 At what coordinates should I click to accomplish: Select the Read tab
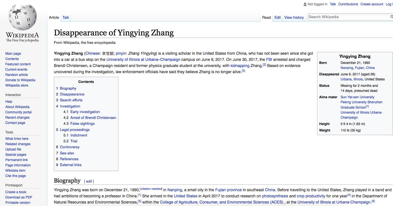click(x=267, y=17)
